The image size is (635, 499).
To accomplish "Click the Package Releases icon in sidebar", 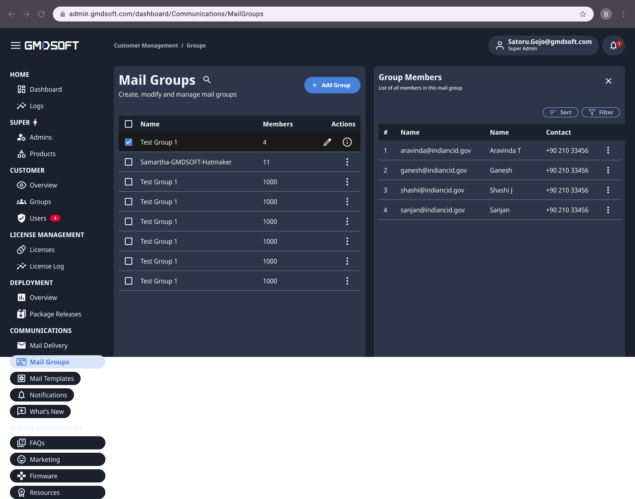I will coord(21,314).
